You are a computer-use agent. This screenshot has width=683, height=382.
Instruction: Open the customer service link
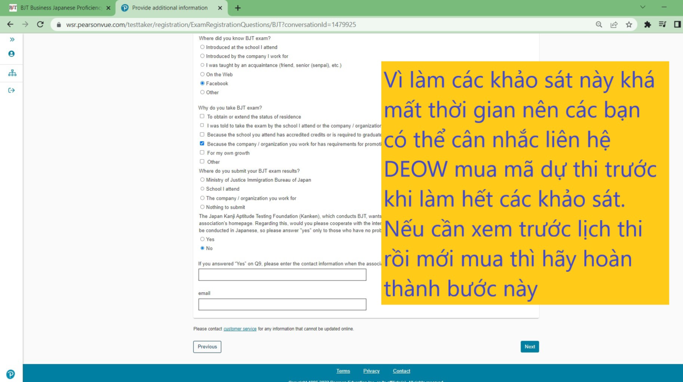pyautogui.click(x=240, y=329)
